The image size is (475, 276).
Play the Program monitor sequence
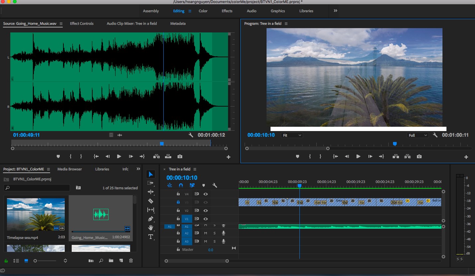click(x=358, y=157)
